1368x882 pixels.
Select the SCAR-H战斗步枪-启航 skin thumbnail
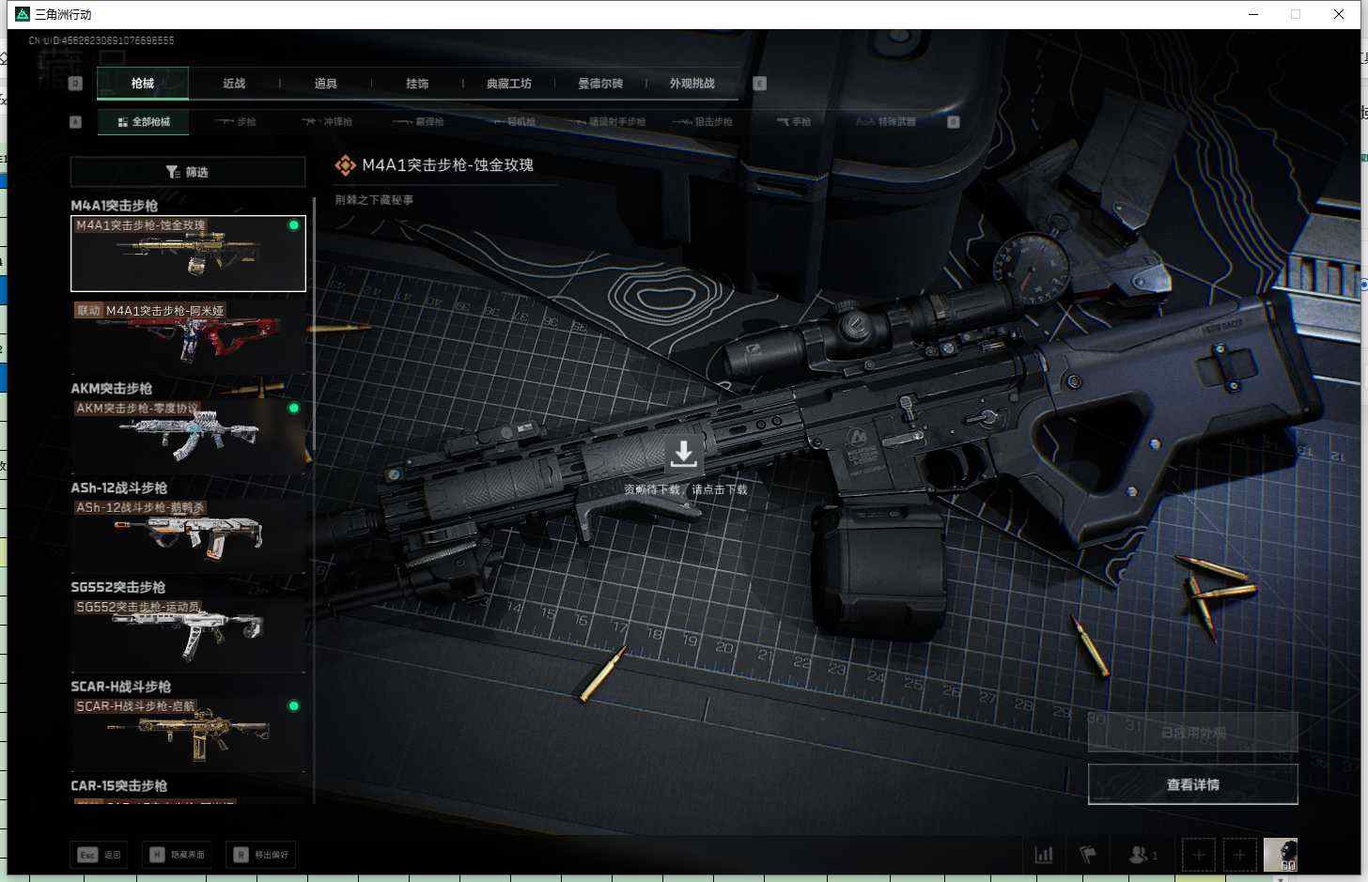[188, 735]
